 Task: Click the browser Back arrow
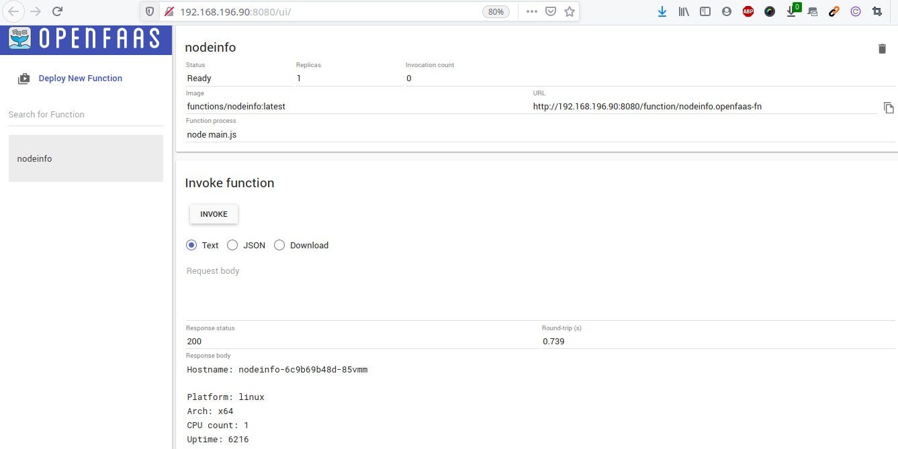14,11
